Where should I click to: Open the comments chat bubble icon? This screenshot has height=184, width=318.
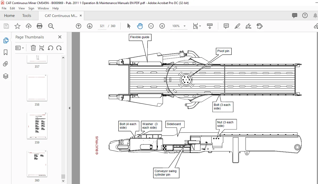[x=295, y=16]
